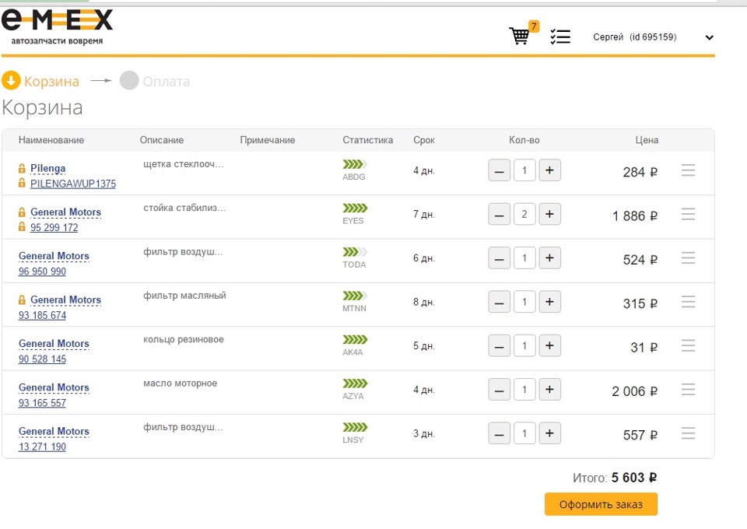Open row menu for Pilenga wiper item
This screenshot has height=529, width=747.
click(x=688, y=170)
